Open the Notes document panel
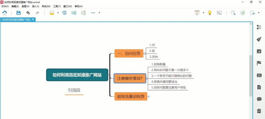This screenshot has height=119, width=265. click(x=259, y=87)
